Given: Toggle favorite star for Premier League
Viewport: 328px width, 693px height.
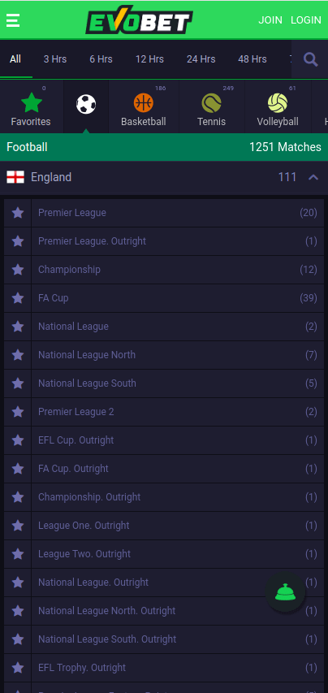Looking at the screenshot, I should point(18,213).
